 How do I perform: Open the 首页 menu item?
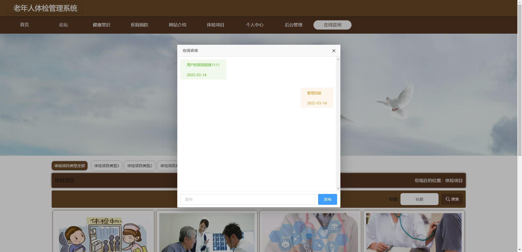tap(24, 25)
